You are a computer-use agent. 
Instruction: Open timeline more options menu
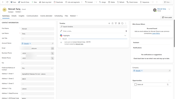coord(126,23)
